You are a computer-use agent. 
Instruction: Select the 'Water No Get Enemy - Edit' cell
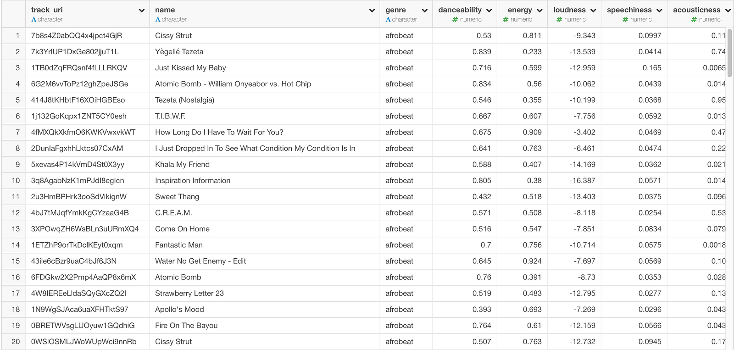point(200,261)
